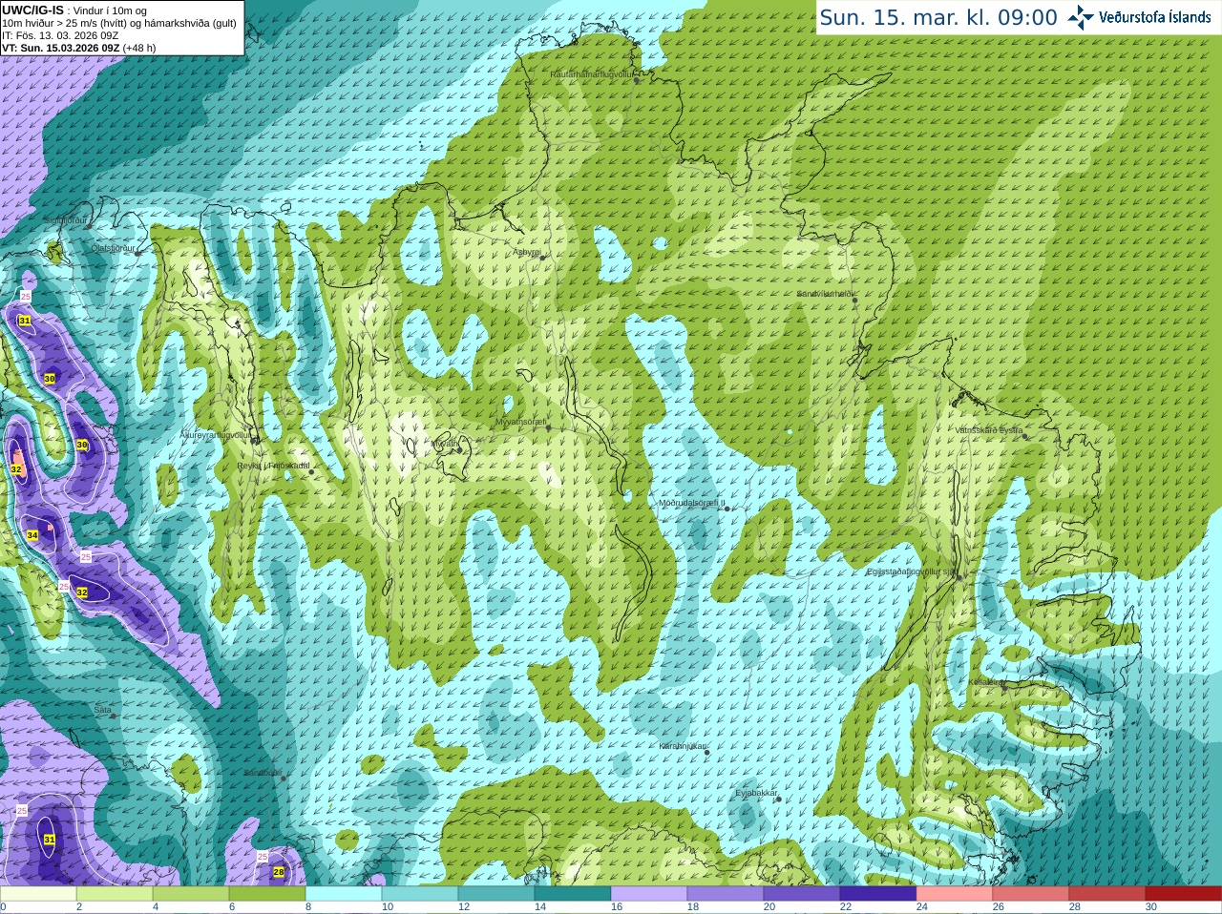Click the Kollaleira station label
1222x914 pixels.
pos(985,682)
